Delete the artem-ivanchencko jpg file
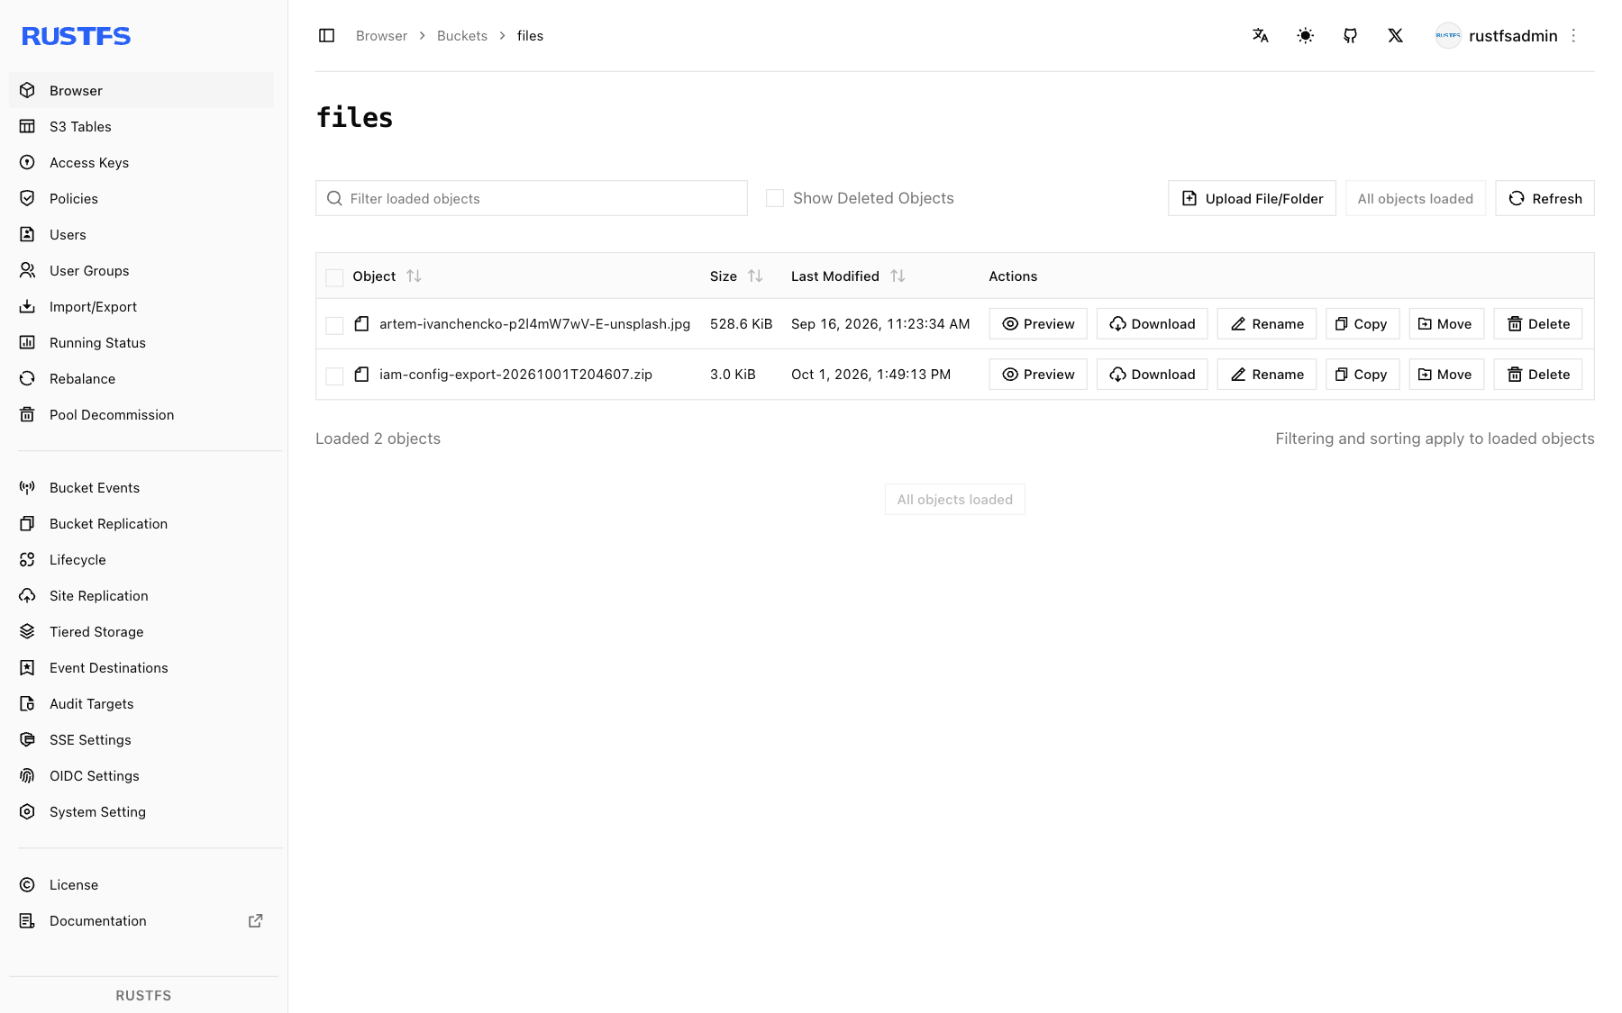This screenshot has width=1622, height=1013. tap(1538, 324)
